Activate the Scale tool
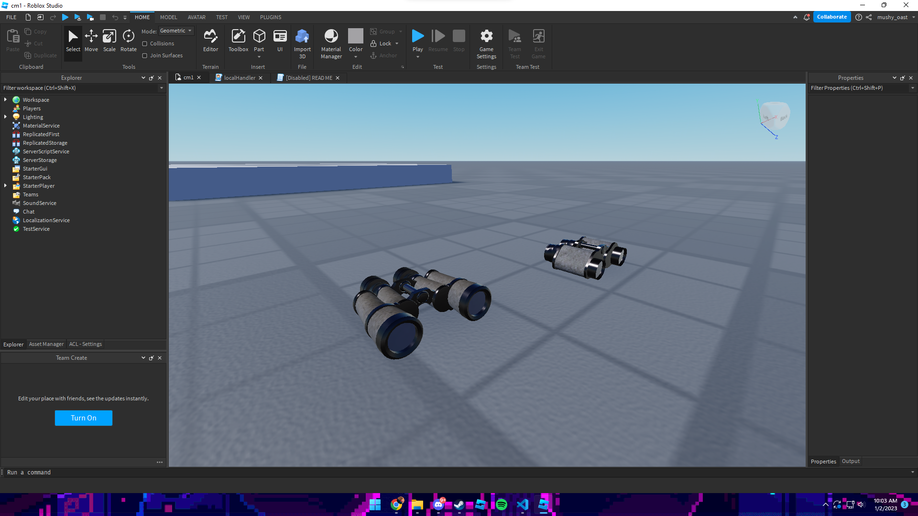This screenshot has height=516, width=918. [x=109, y=41]
